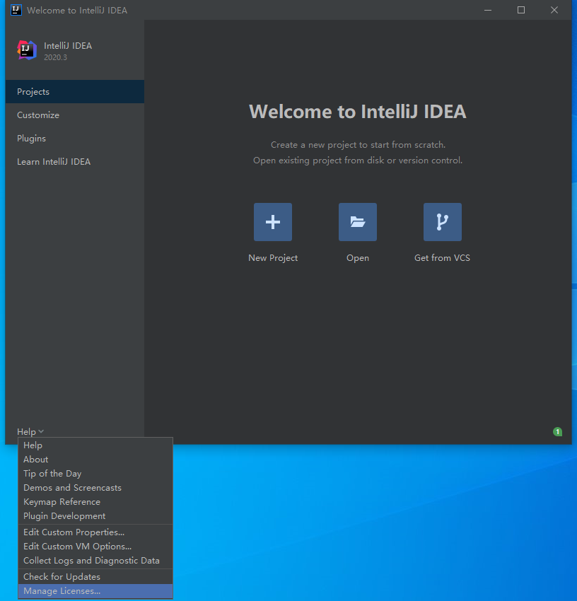The width and height of the screenshot is (577, 601).
Task: Click the New Project plus icon
Action: (272, 222)
